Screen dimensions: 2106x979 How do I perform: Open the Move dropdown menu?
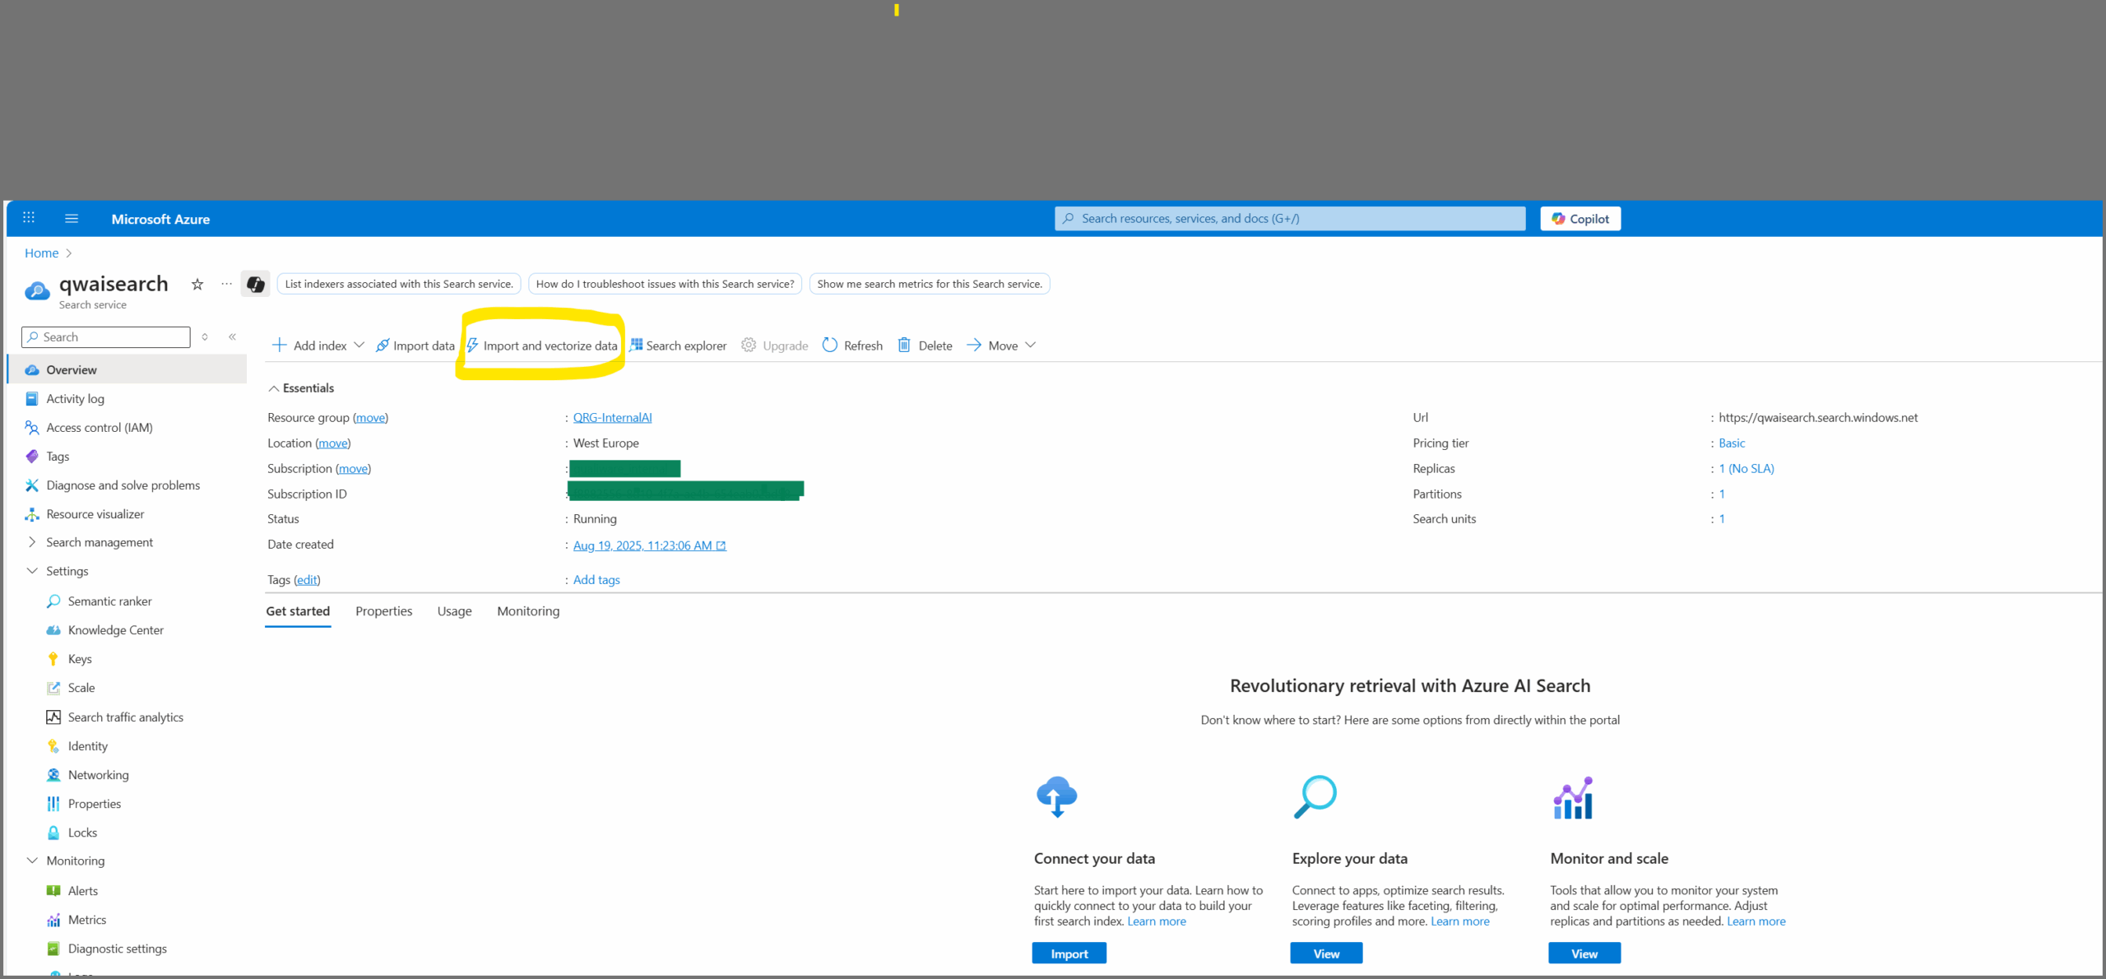click(x=1001, y=346)
